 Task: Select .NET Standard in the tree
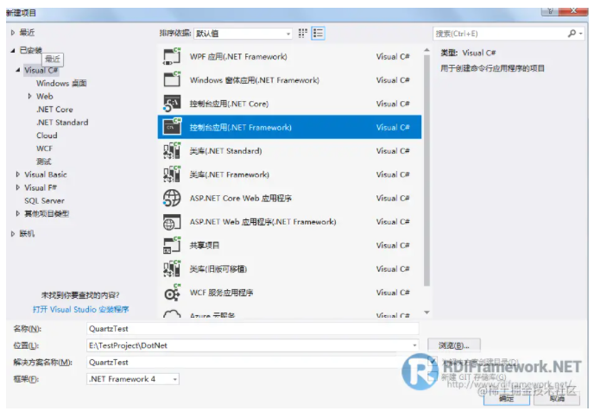[62, 123]
